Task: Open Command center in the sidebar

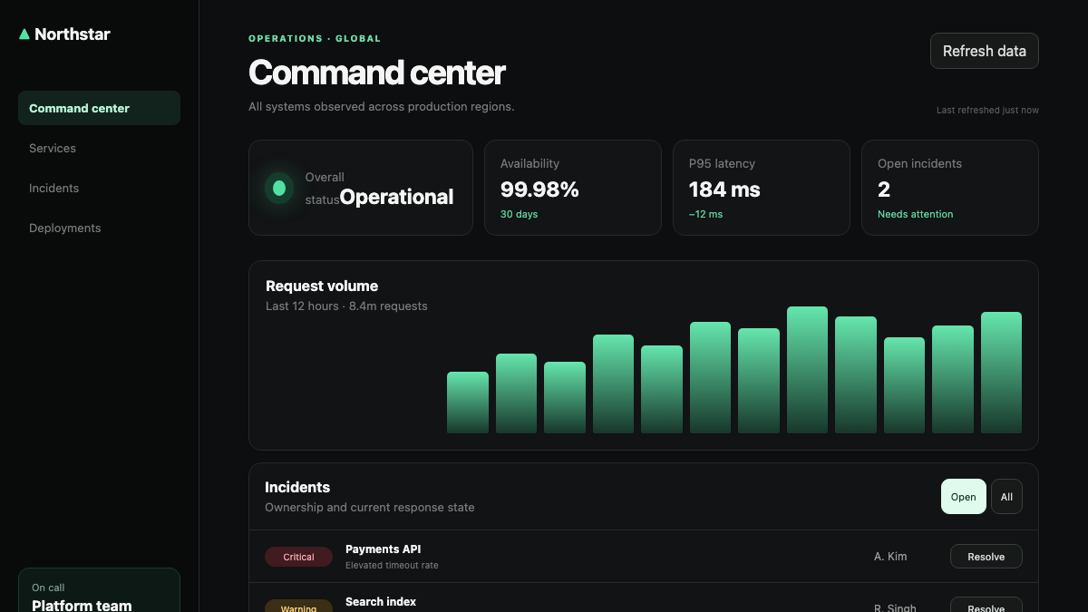Action: click(99, 108)
